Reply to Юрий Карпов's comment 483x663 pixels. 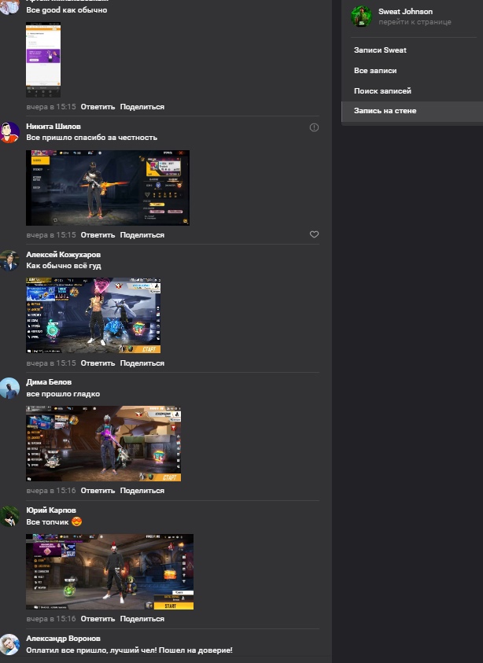click(x=98, y=619)
